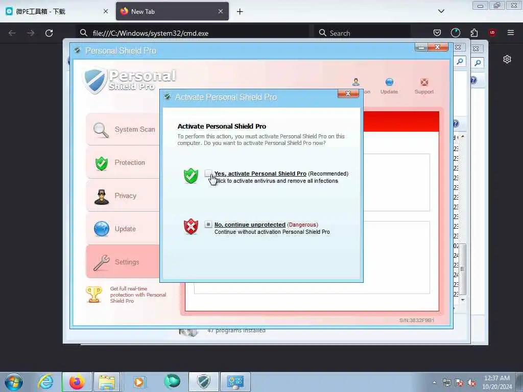Image resolution: width=523 pixels, height=392 pixels.
Task: Click the gold trophy icon
Action: click(x=94, y=295)
